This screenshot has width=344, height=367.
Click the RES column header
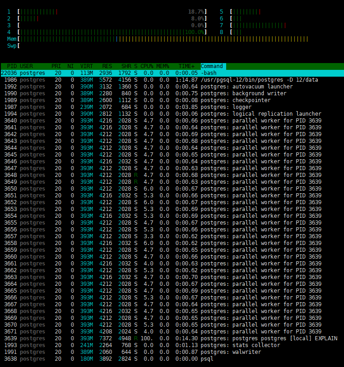click(107, 66)
